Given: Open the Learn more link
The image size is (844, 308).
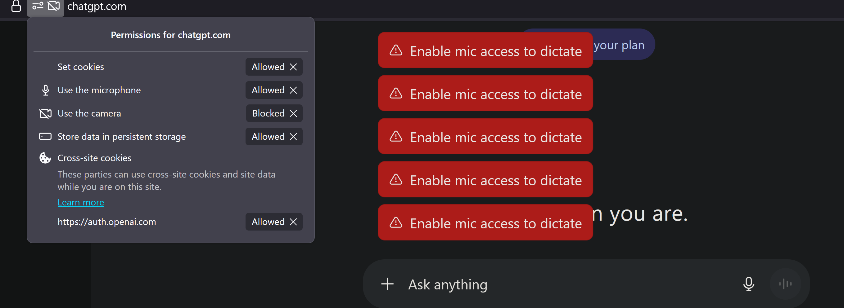Looking at the screenshot, I should (x=81, y=202).
